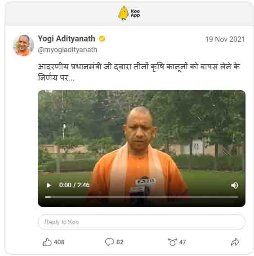Seek on the video progress bar
Viewport: 254px width, 256px height.
pyautogui.click(x=142, y=197)
